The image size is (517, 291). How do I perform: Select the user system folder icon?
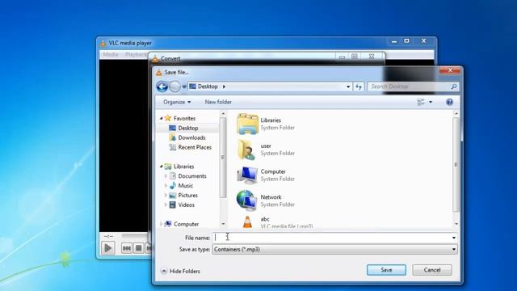[247, 150]
